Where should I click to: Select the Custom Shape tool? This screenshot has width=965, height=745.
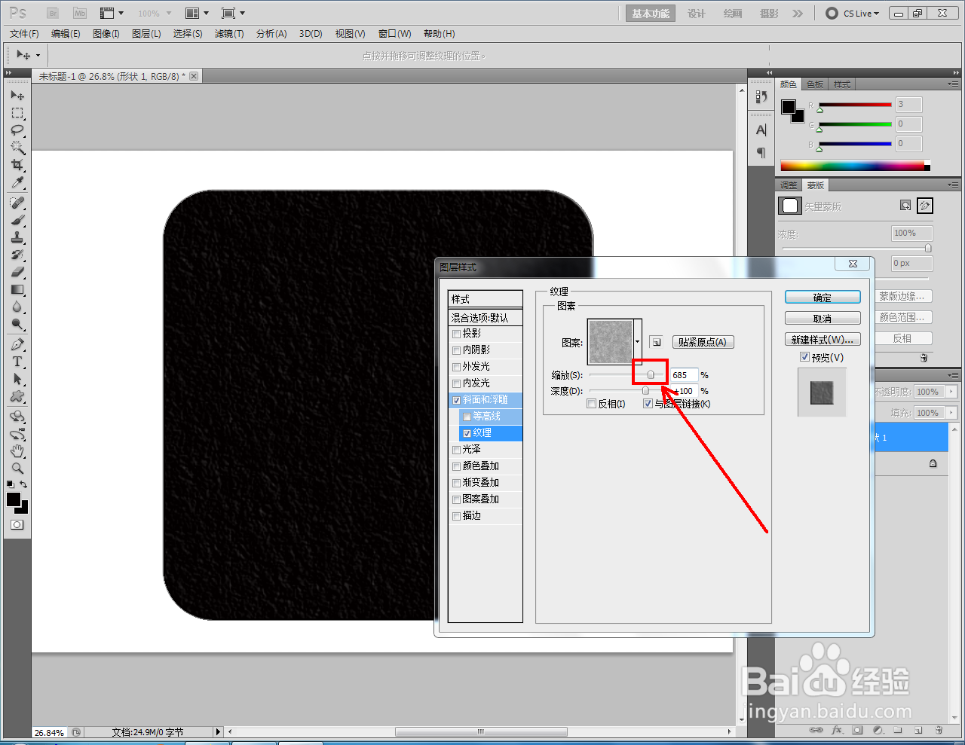(17, 396)
